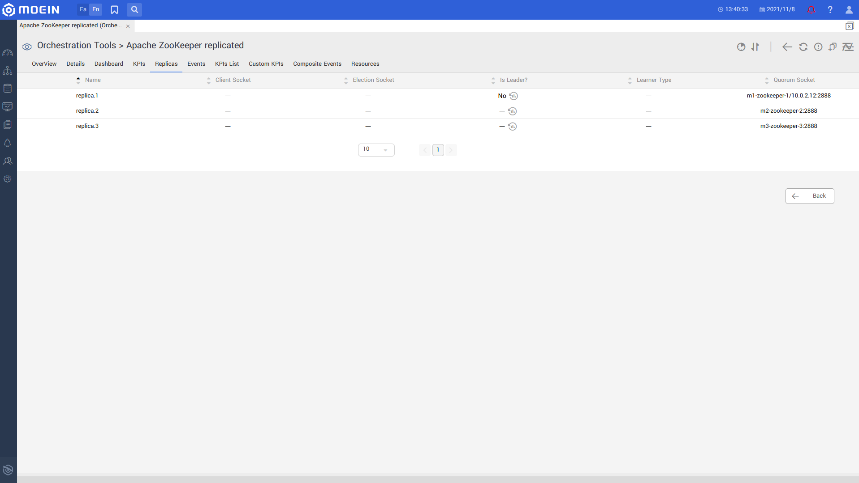Go to next page arrow
This screenshot has width=859, height=483.
coord(451,150)
